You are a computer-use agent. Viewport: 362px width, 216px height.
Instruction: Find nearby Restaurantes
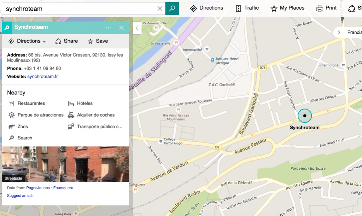click(27, 103)
